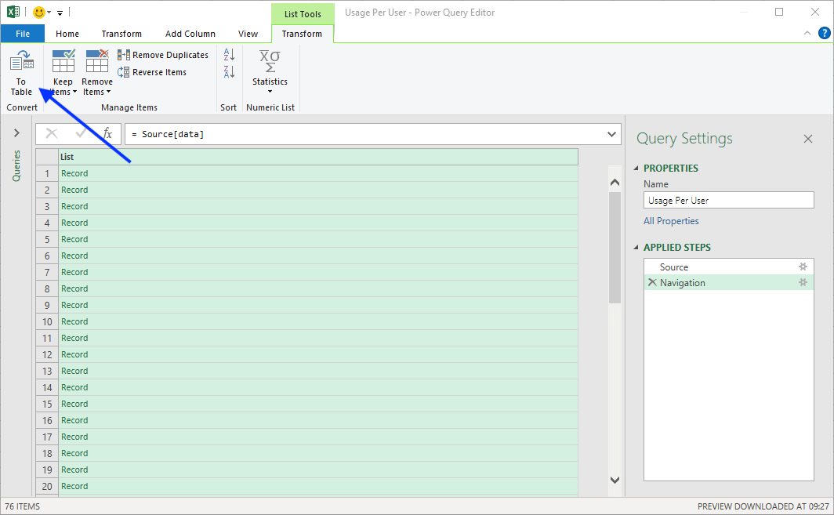Screen dimensions: 834x515
Task: Select the List column header
Action: pyautogui.click(x=318, y=157)
